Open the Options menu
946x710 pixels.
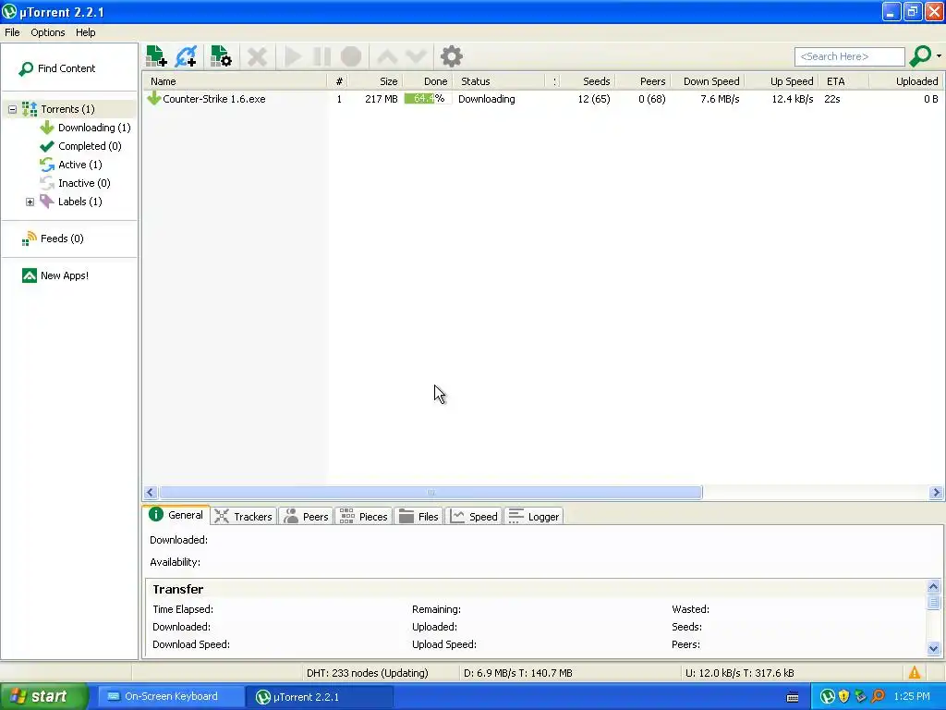click(48, 32)
